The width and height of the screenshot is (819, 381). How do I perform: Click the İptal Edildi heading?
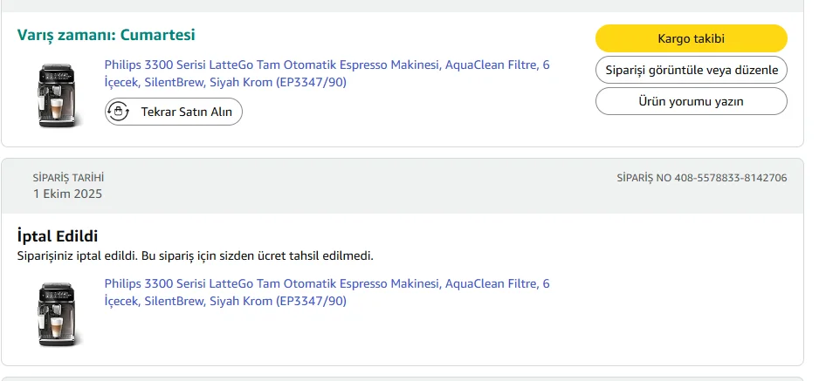pos(58,236)
